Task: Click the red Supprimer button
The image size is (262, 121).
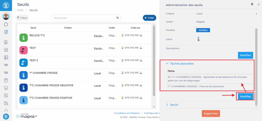Action: click(x=211, y=113)
